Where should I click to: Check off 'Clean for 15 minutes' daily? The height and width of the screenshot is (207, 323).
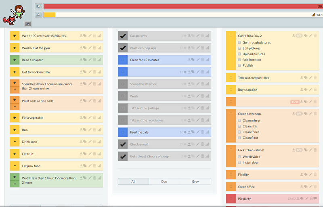tap(123, 60)
